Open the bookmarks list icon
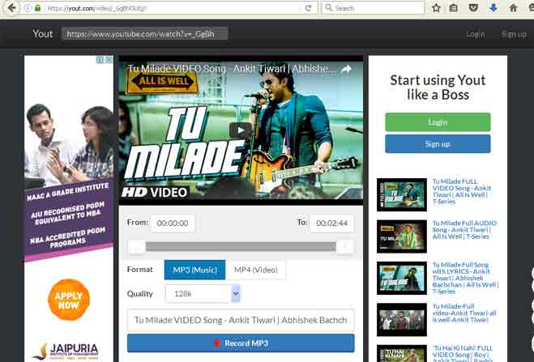 pyautogui.click(x=453, y=8)
